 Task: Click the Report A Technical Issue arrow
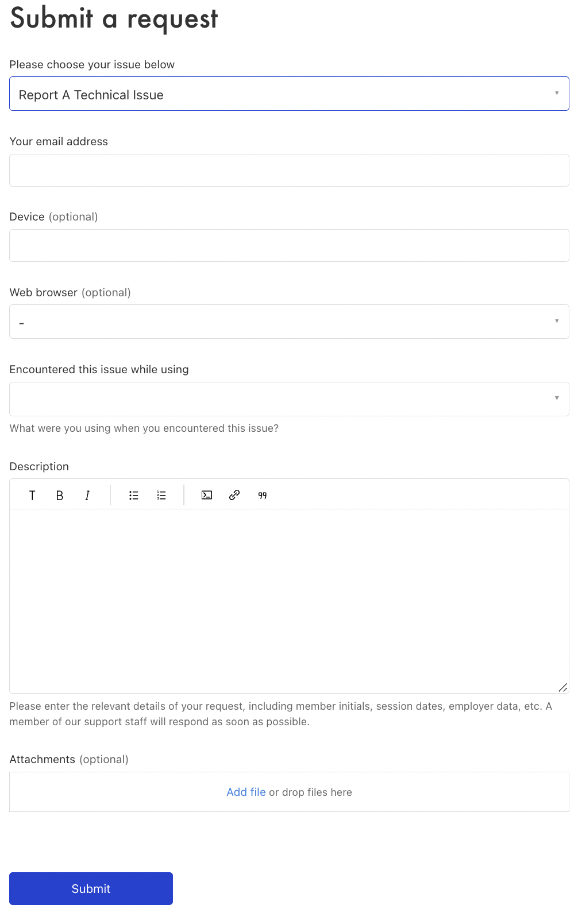(556, 93)
